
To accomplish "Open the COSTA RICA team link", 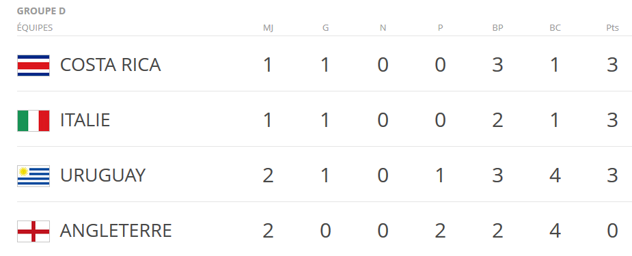I will [x=111, y=66].
